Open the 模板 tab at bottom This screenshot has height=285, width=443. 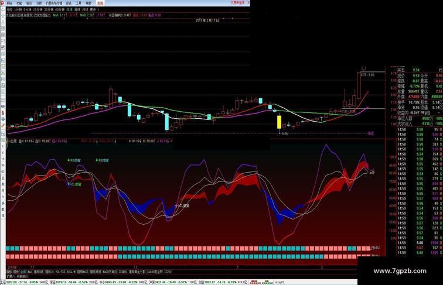pyautogui.click(x=16, y=272)
